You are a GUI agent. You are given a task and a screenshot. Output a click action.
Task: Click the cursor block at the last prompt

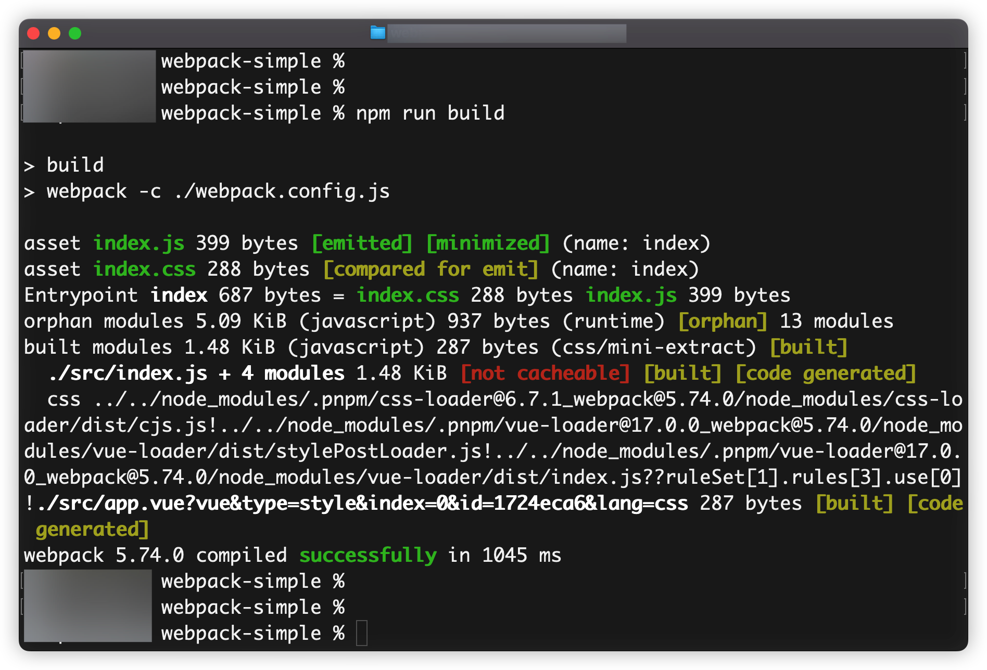click(x=362, y=633)
